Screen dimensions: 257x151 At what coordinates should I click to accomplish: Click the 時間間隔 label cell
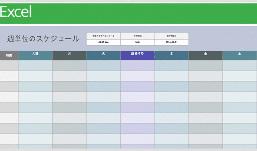tap(137, 36)
